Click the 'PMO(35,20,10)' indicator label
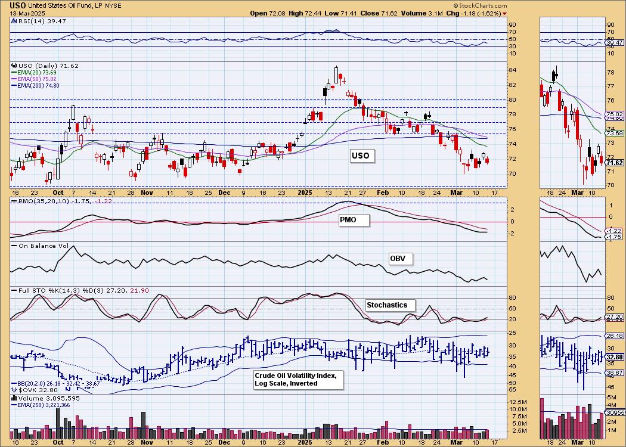Image resolution: width=626 pixels, height=447 pixels. pyautogui.click(x=44, y=201)
